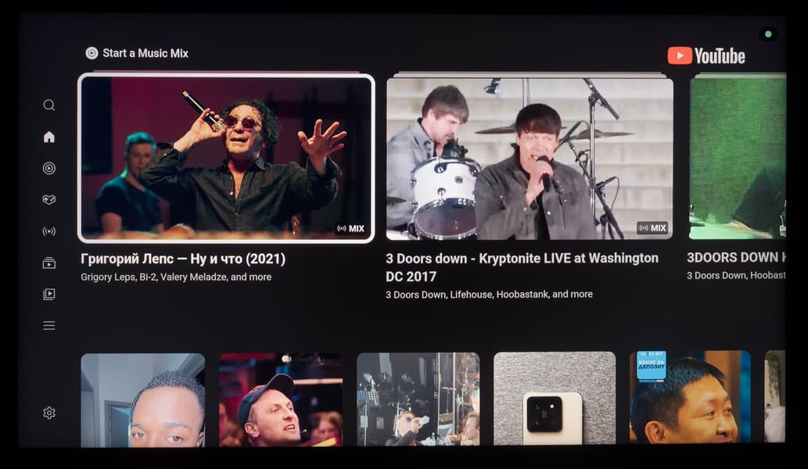
Task: Click the MIX badge on 3 Doors Down thumbnail
Action: coord(652,227)
